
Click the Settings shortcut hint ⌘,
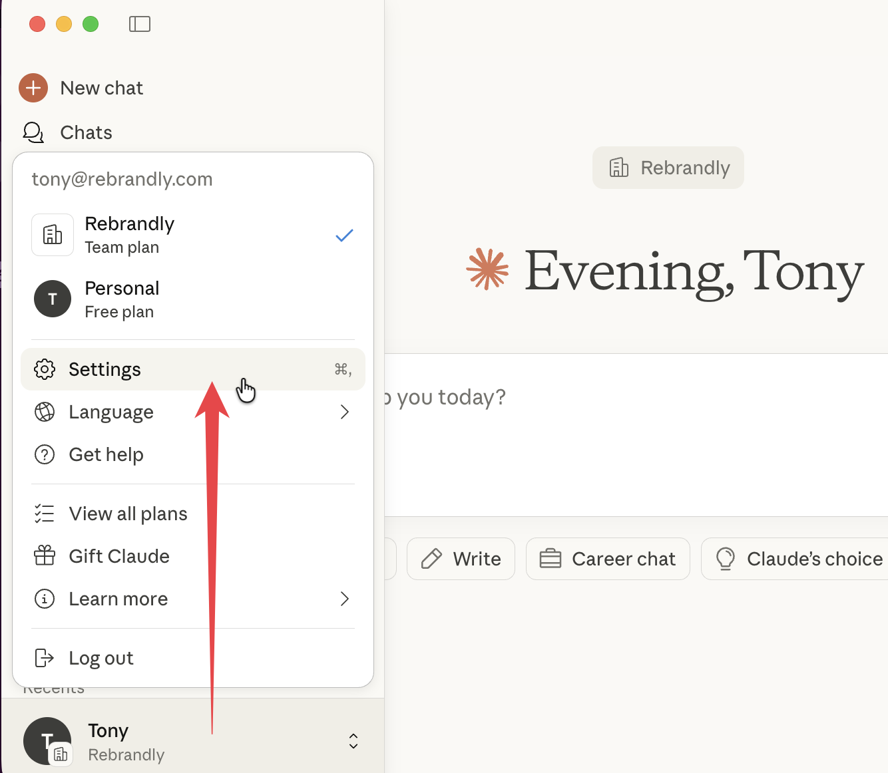[x=343, y=369]
